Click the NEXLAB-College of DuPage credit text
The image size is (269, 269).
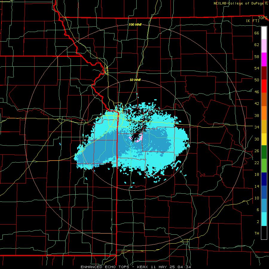coord(238,3)
